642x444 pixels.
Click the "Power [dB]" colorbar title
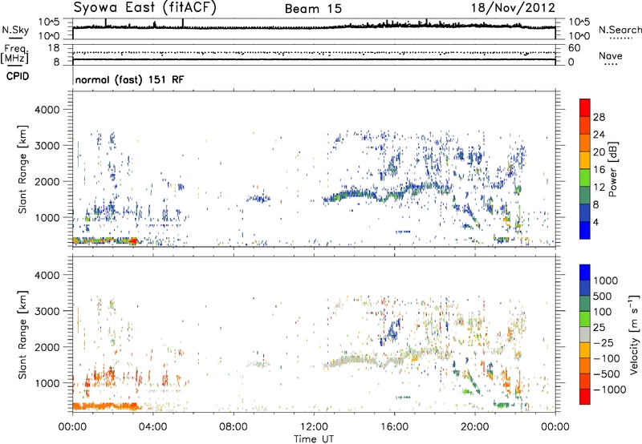coord(613,169)
